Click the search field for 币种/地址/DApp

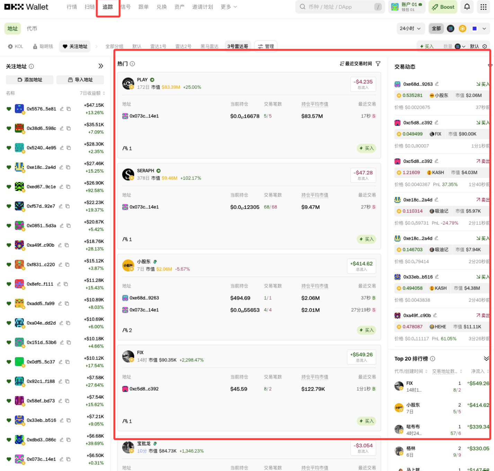coord(339,7)
